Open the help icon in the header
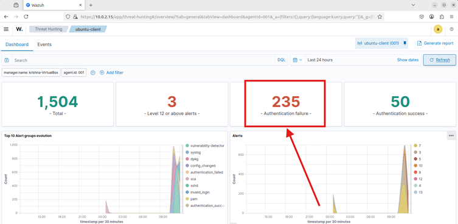 451,29
